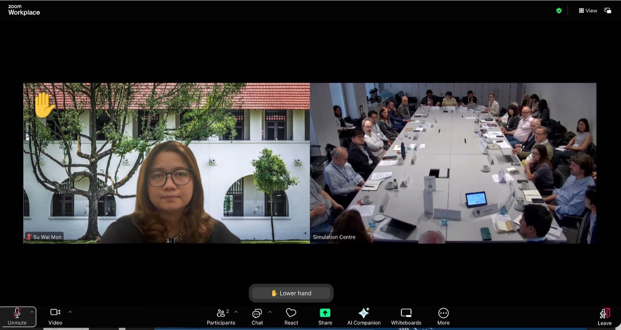Expand participants options chevron
Screen dimensions: 621x330
click(236, 311)
